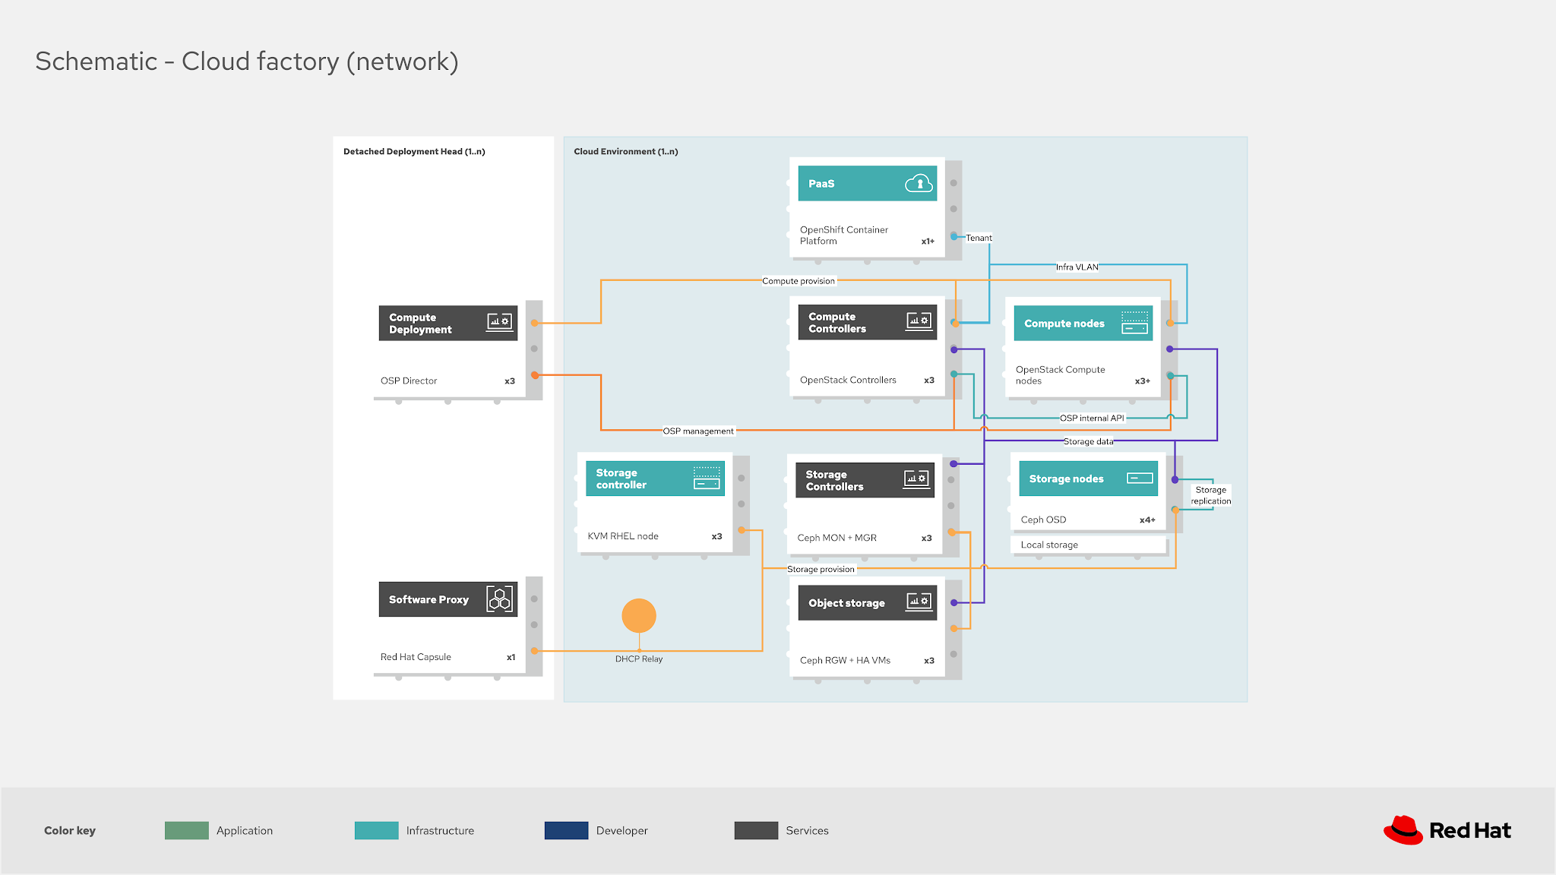Click the OSP management line label
The image size is (1556, 875).
[698, 431]
